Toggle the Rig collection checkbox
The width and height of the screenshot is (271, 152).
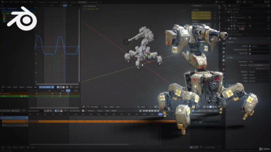[229, 29]
